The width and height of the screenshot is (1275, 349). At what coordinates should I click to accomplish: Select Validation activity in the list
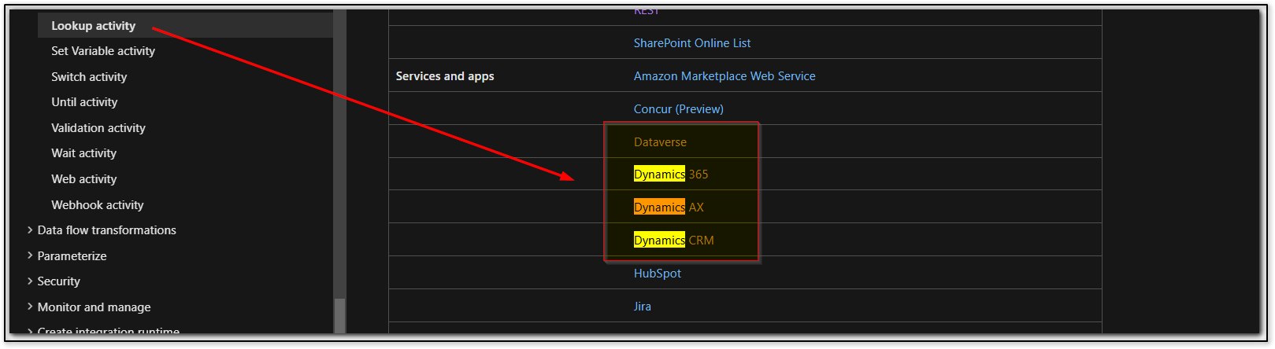point(98,128)
